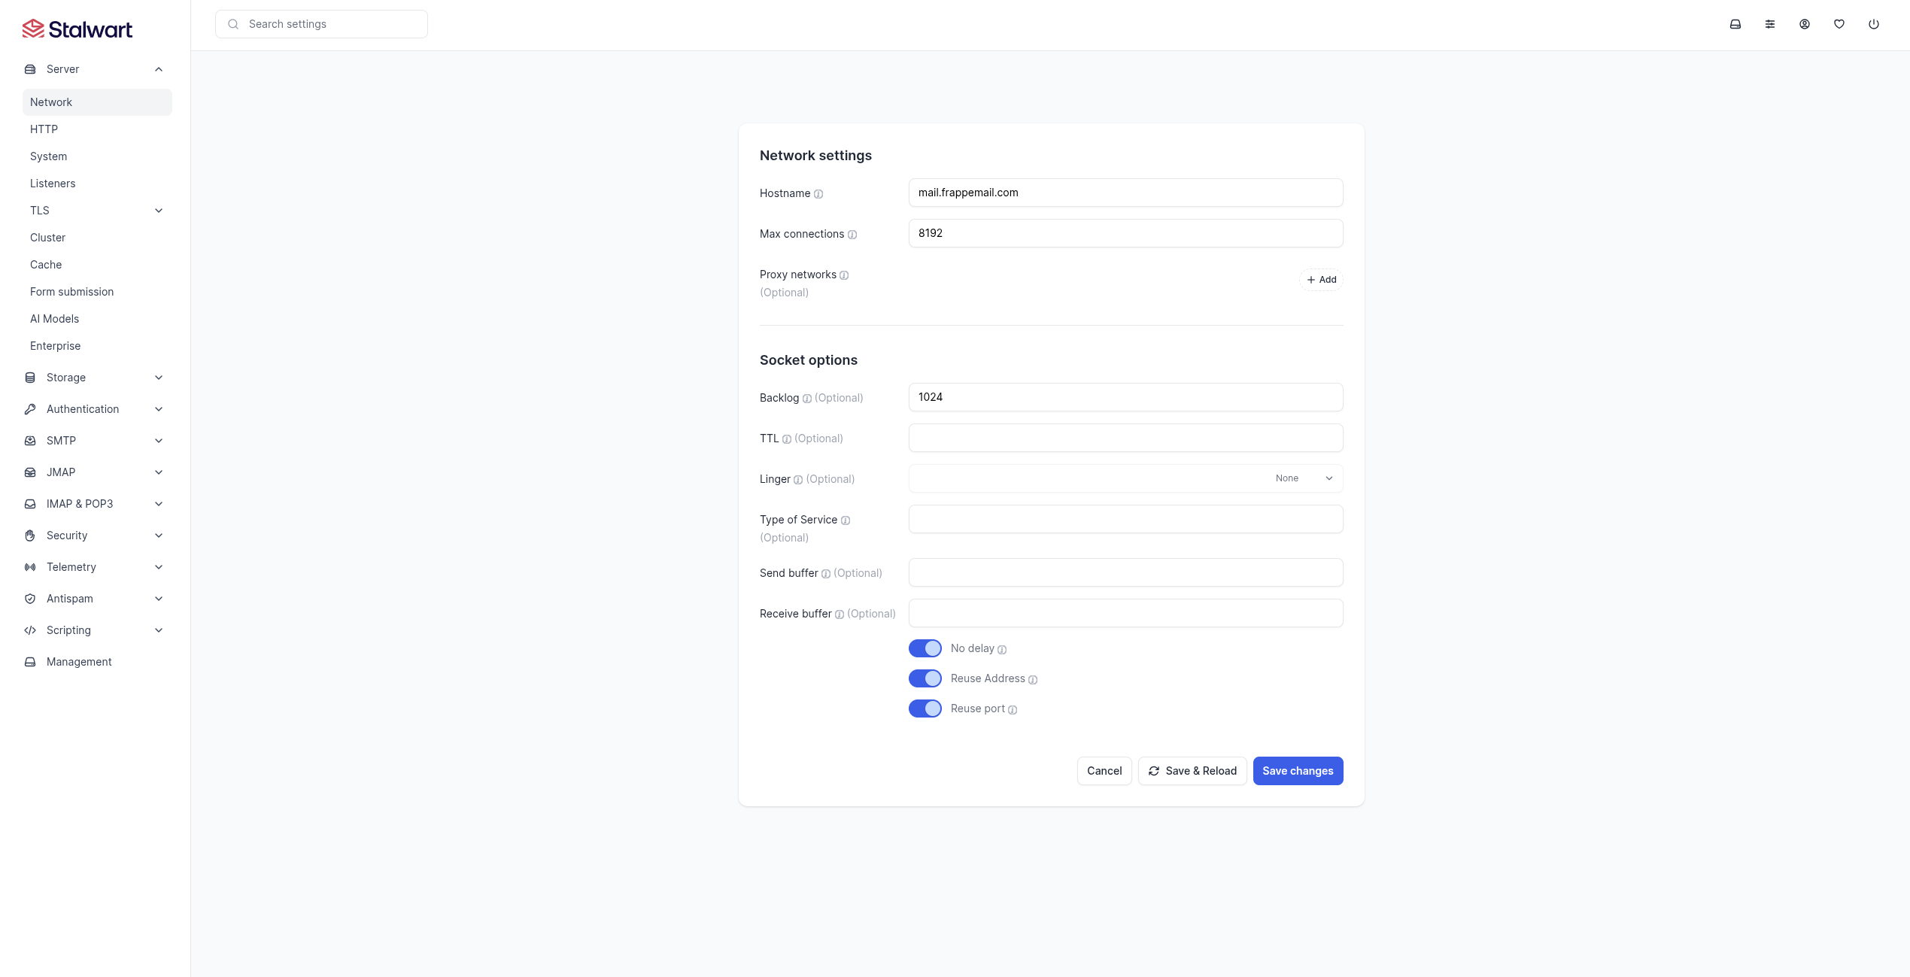
Task: Click the power/logout icon
Action: [1874, 23]
